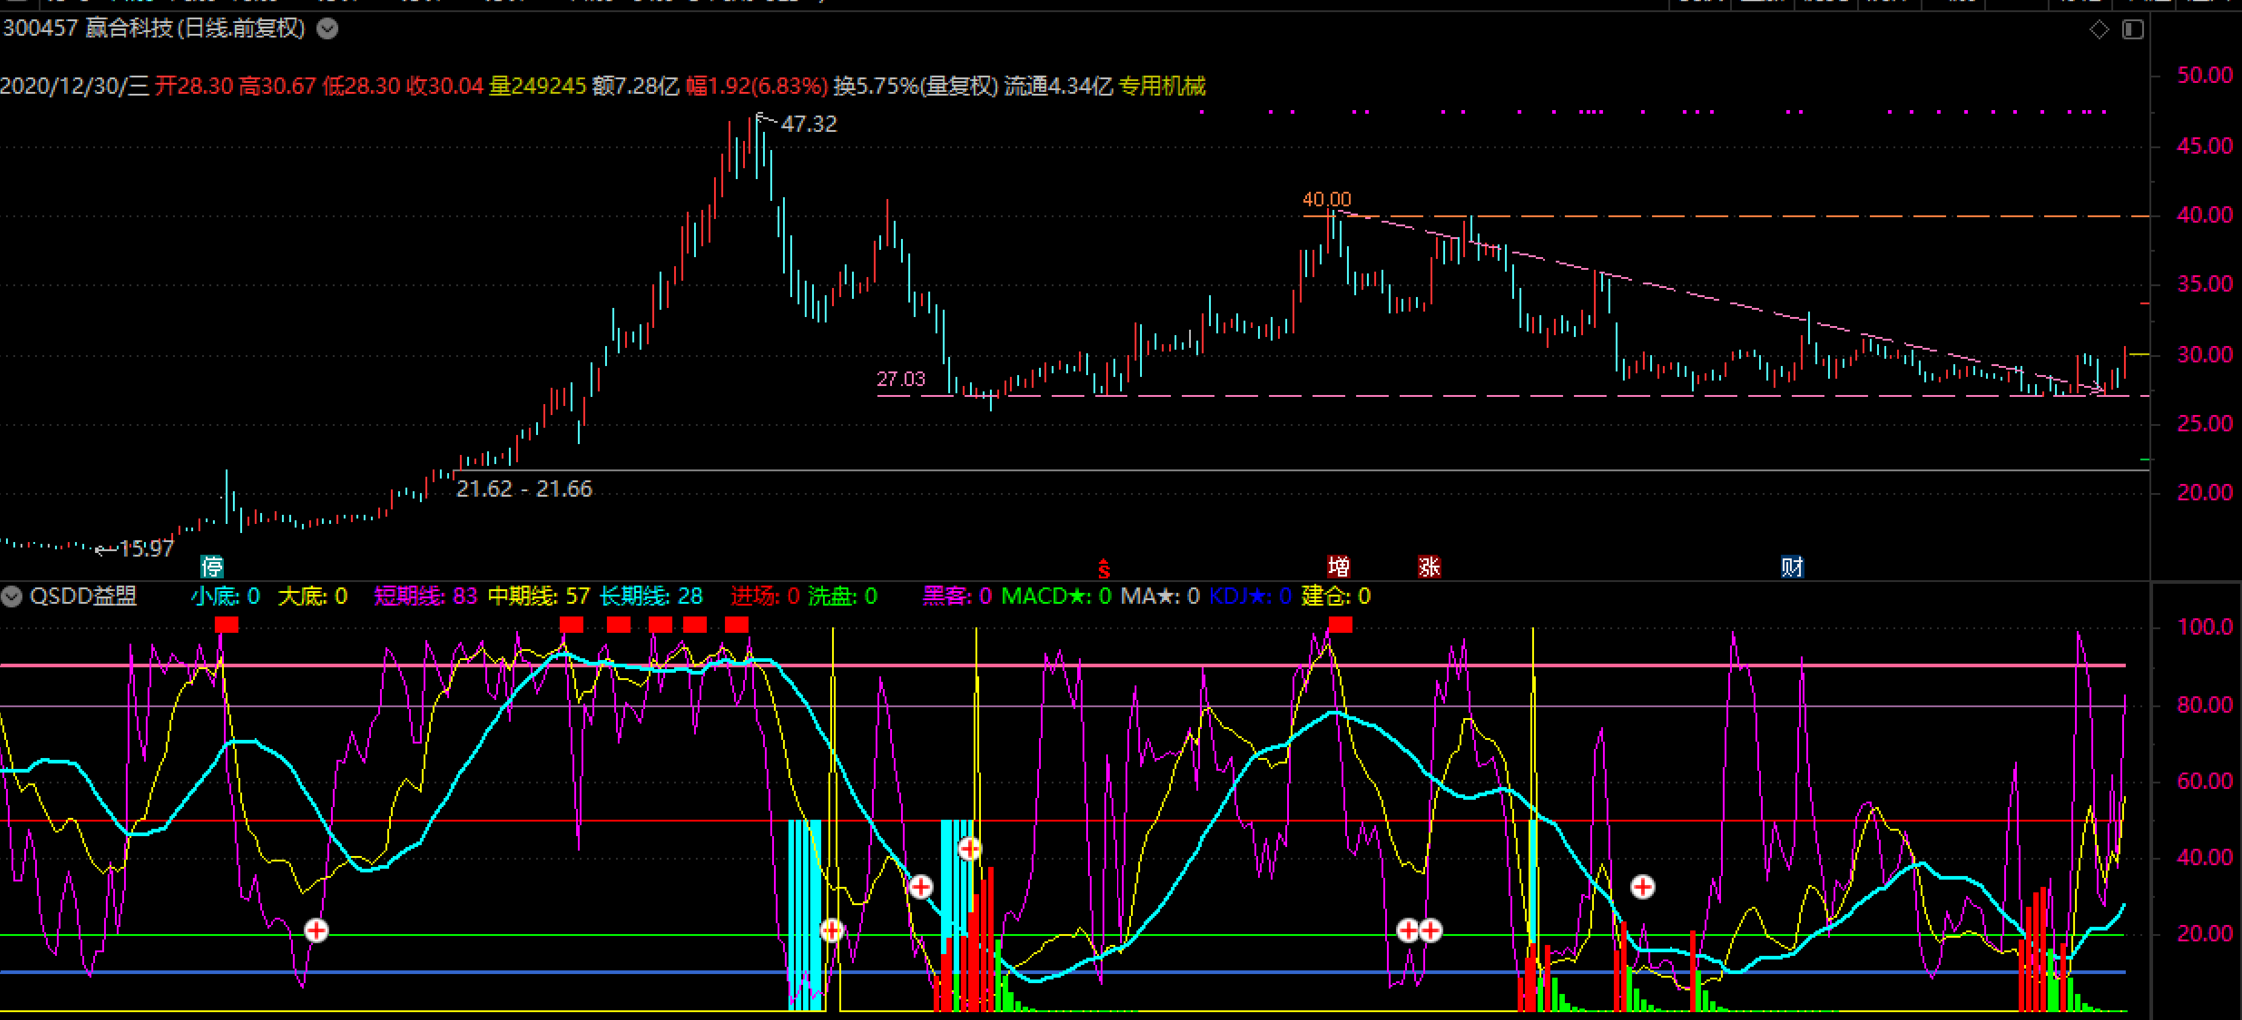2242x1020 pixels.
Task: Click the rightmost plus signal marker
Action: [1642, 887]
